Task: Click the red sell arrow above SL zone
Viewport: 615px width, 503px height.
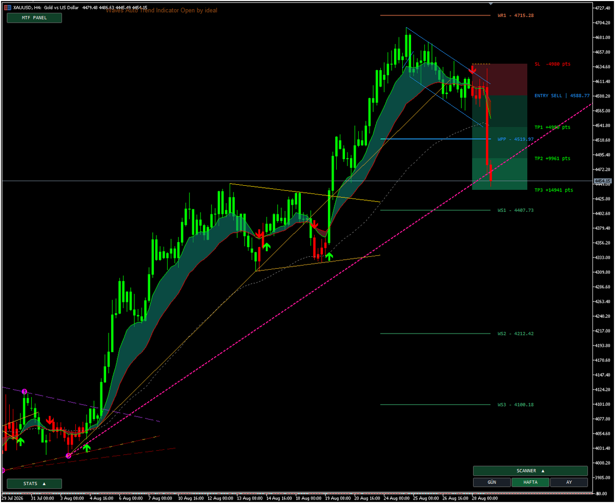Action: [473, 69]
